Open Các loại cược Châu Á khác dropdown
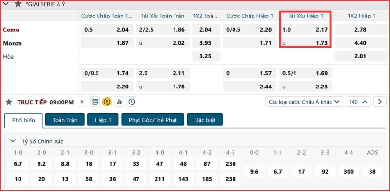 coord(304,102)
